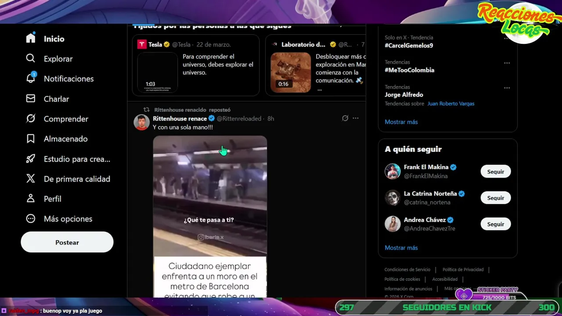This screenshot has height=316, width=562.
Task: Click Andrea Chávez avatar
Action: pyautogui.click(x=393, y=224)
